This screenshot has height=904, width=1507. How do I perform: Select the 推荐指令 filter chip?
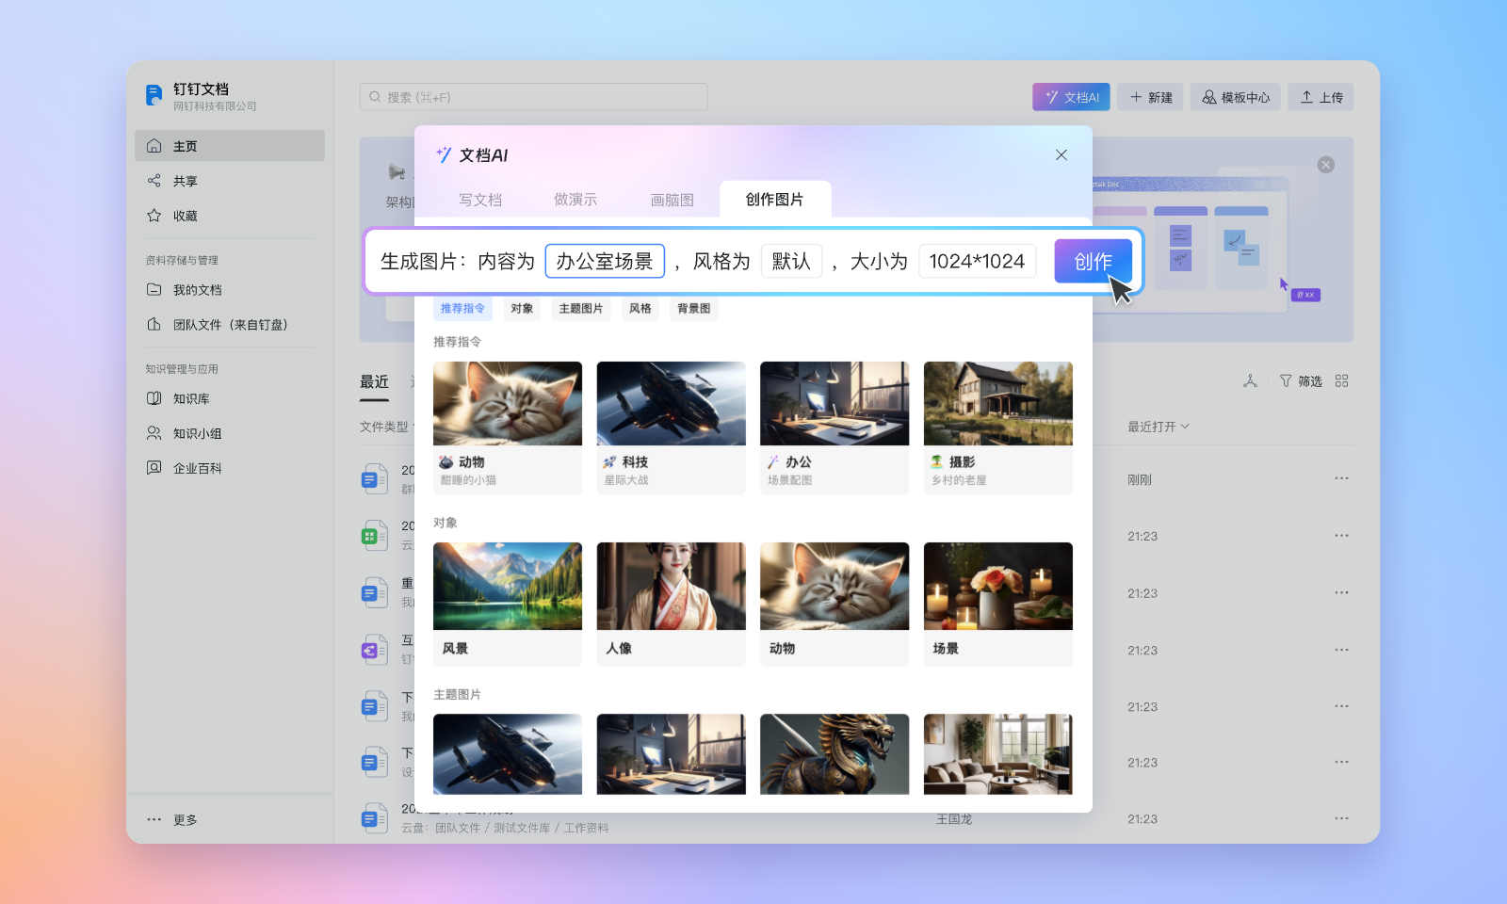(x=462, y=309)
